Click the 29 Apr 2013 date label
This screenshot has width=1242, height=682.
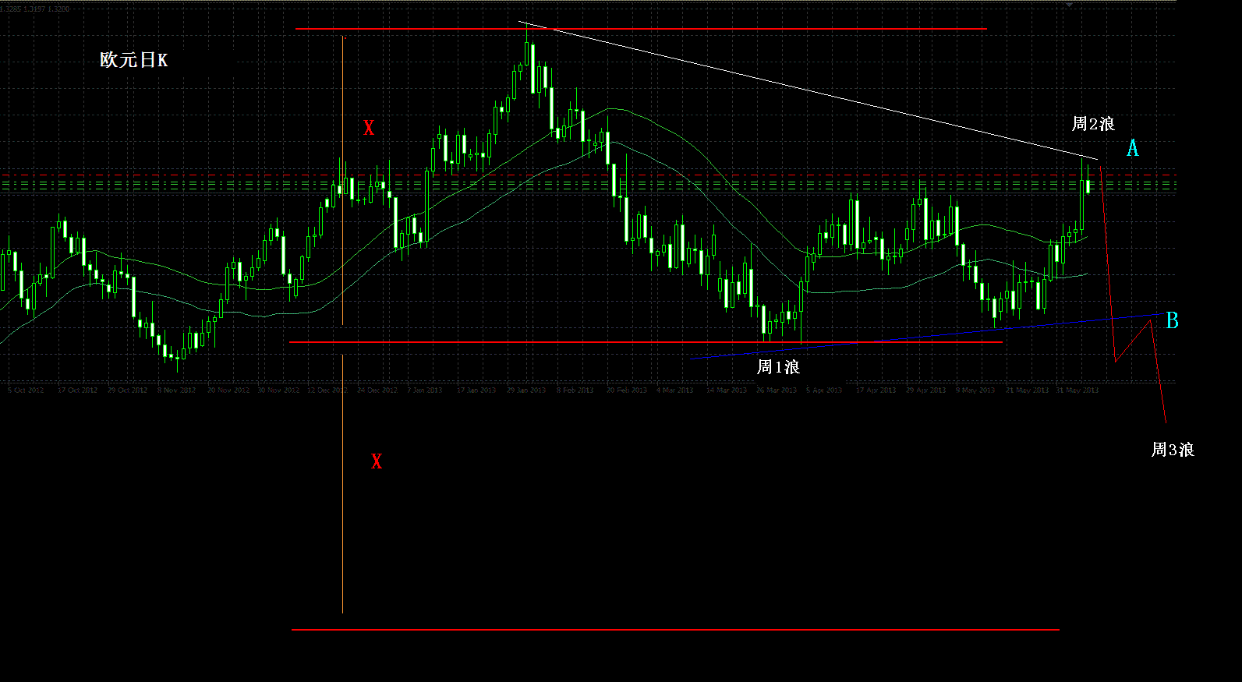tap(926, 390)
